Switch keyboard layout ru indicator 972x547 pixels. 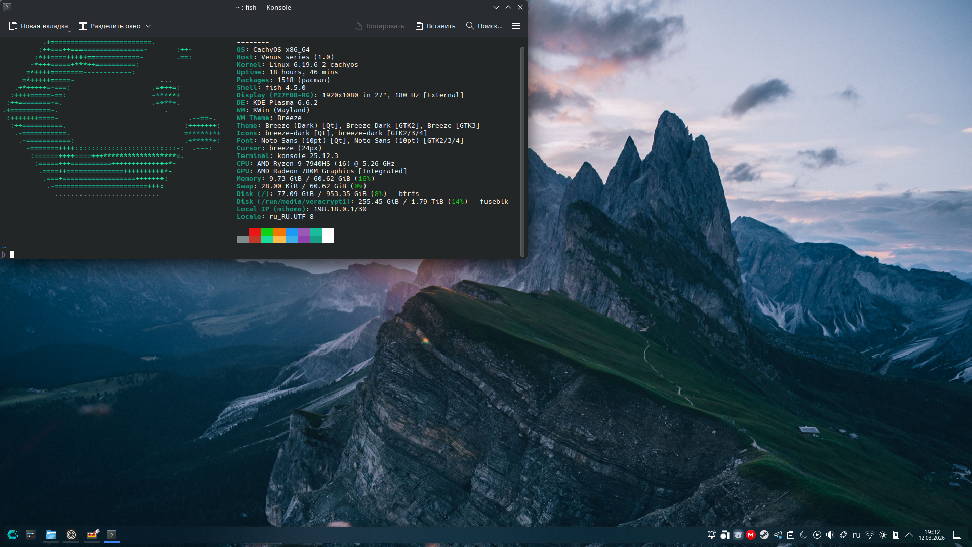856,535
